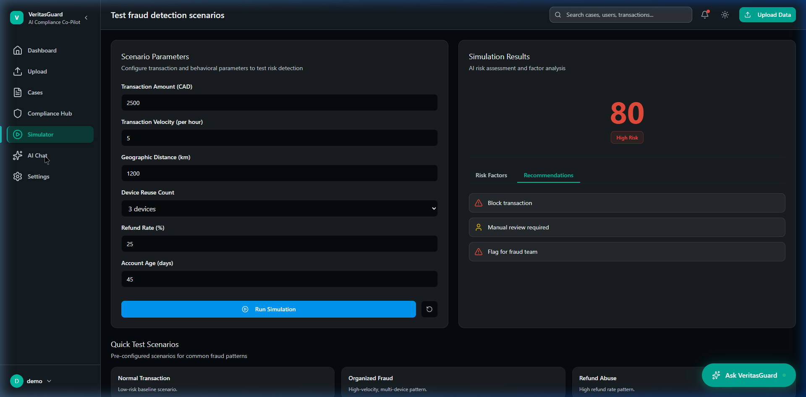Image resolution: width=806 pixels, height=397 pixels.
Task: Click the VeritasGuard logo icon
Action: pos(17,18)
